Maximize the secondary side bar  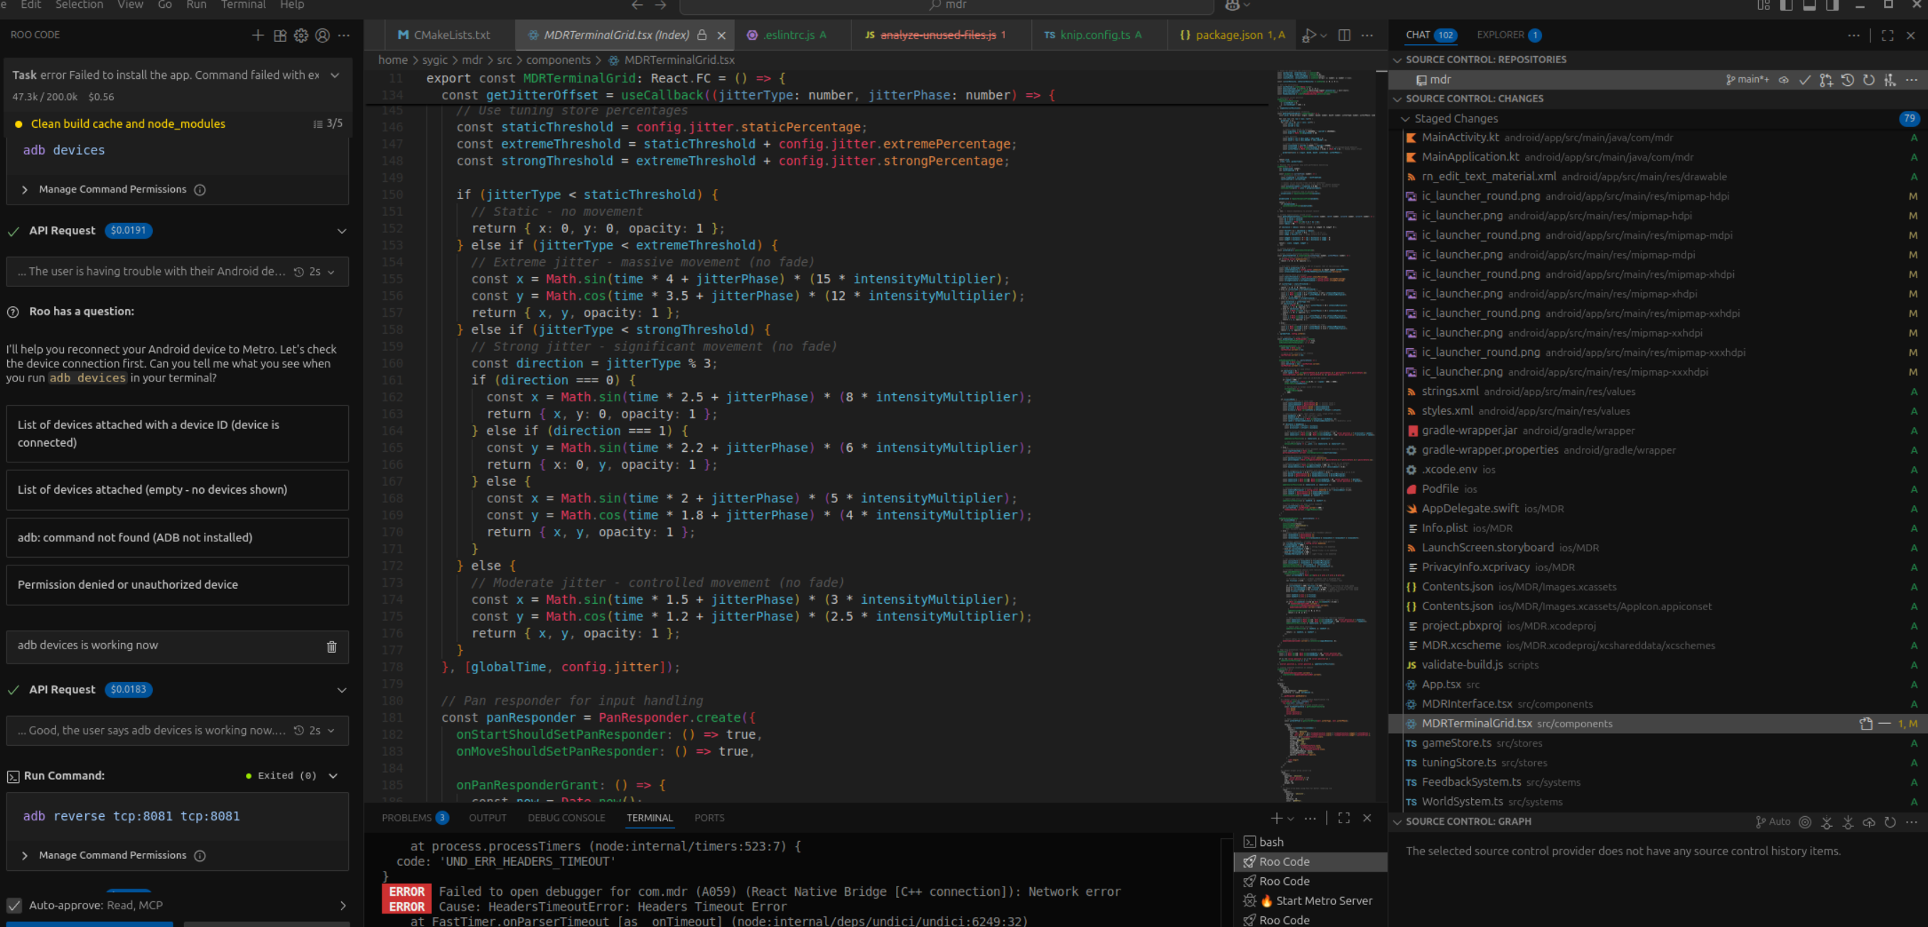tap(1887, 36)
